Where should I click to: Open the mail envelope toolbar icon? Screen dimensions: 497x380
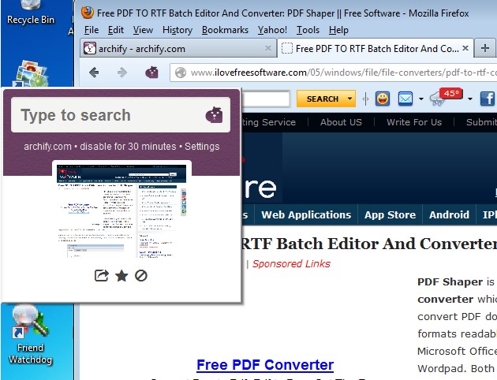point(405,99)
